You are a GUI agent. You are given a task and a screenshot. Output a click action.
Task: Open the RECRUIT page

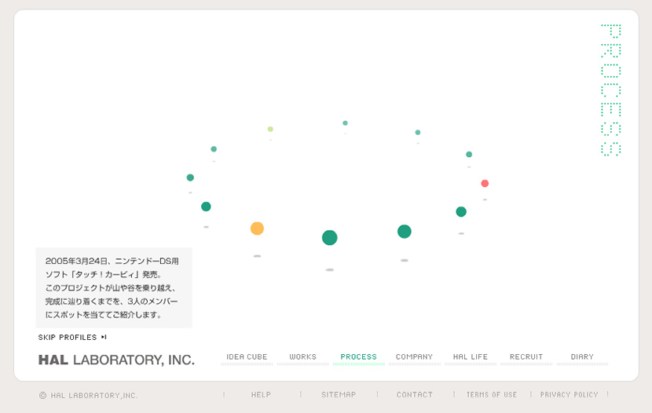coord(526,357)
